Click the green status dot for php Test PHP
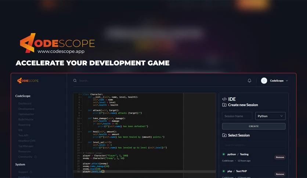This screenshot has width=307, height=178. click(224, 171)
